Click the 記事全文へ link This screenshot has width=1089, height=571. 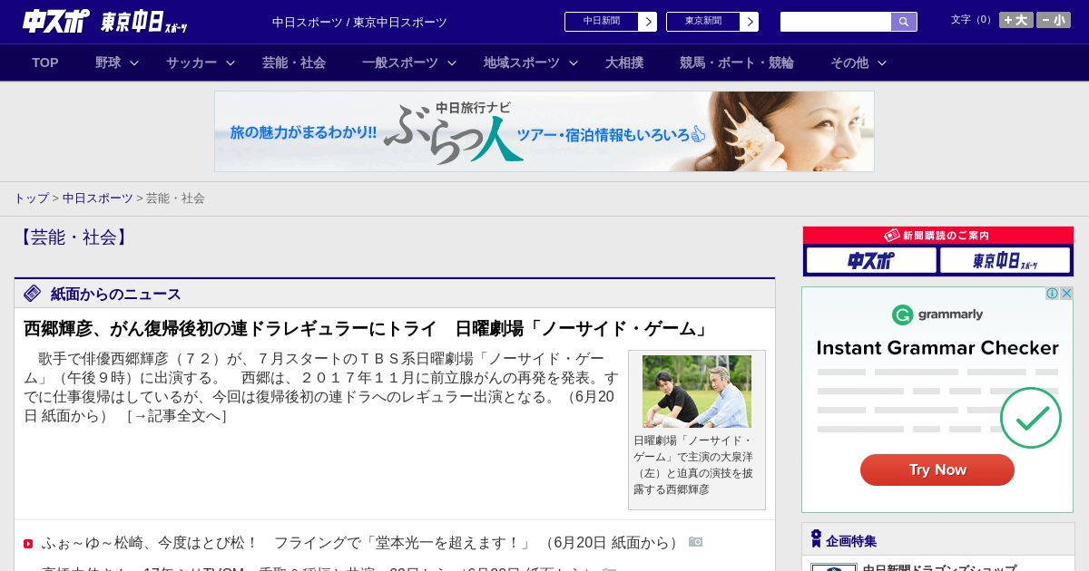tap(177, 416)
